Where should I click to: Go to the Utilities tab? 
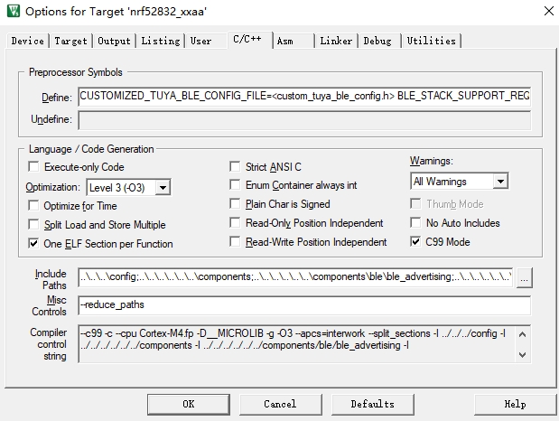(432, 41)
